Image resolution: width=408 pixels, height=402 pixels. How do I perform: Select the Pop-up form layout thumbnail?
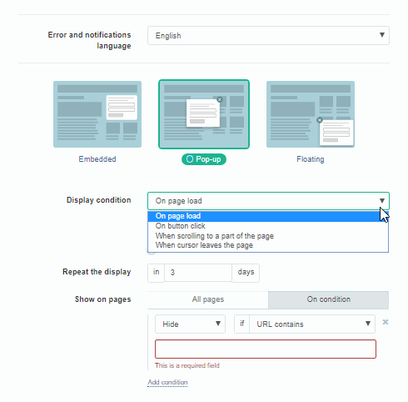[x=204, y=114]
